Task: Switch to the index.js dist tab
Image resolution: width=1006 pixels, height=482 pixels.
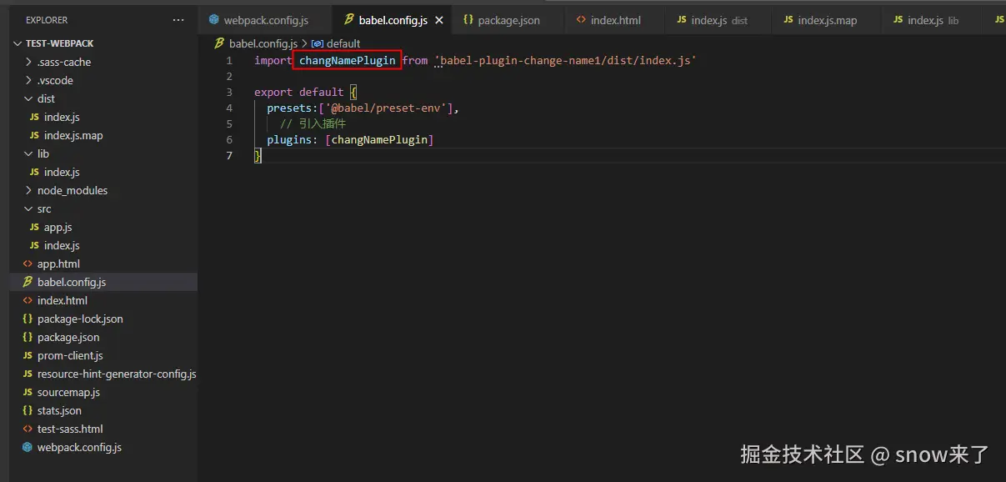Action: point(719,20)
